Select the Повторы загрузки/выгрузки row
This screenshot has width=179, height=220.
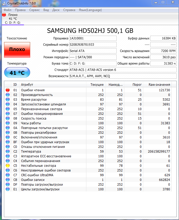(x=88, y=185)
